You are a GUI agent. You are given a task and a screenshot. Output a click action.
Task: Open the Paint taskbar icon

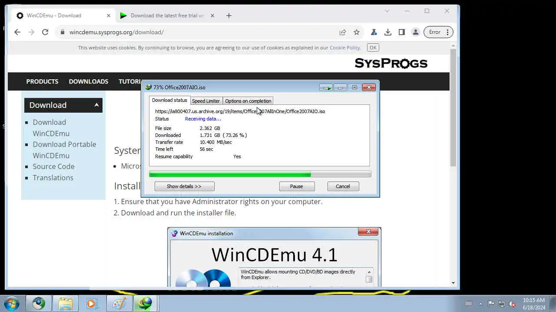pos(119,303)
